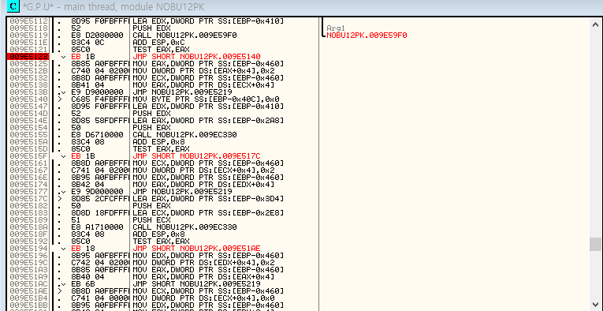Select TEST EAX,EAX at 009E5121
Image resolution: width=603 pixels, height=311 pixels.
coord(161,49)
